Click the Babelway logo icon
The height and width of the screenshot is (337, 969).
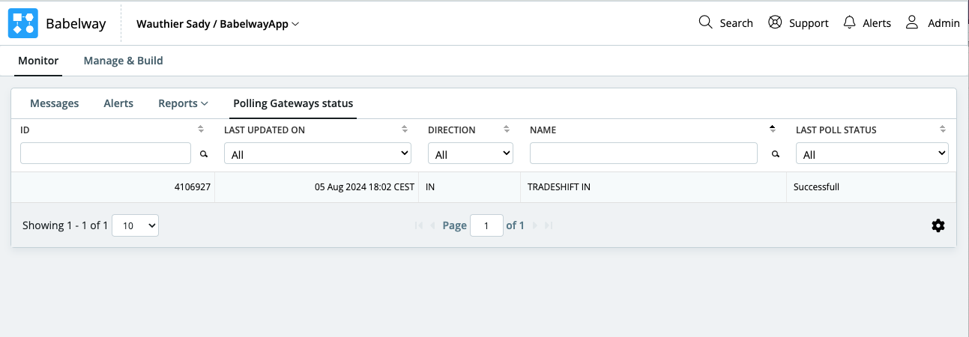point(22,23)
